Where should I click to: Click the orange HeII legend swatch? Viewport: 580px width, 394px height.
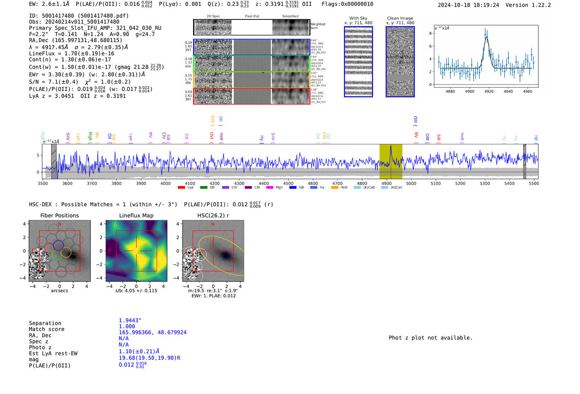pyautogui.click(x=335, y=187)
